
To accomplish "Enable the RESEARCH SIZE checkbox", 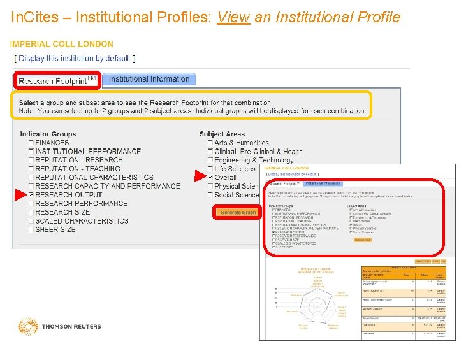I will point(31,212).
